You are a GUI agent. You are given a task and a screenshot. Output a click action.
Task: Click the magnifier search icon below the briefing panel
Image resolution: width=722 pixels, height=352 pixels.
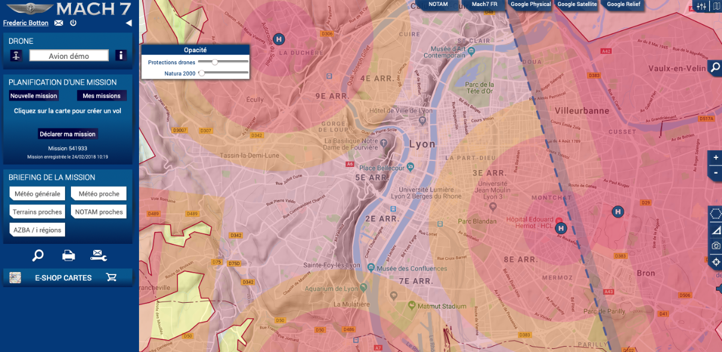click(x=38, y=256)
